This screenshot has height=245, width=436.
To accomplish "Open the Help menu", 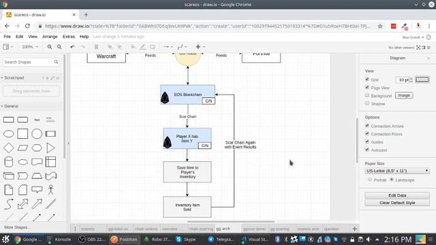I will coord(84,36).
